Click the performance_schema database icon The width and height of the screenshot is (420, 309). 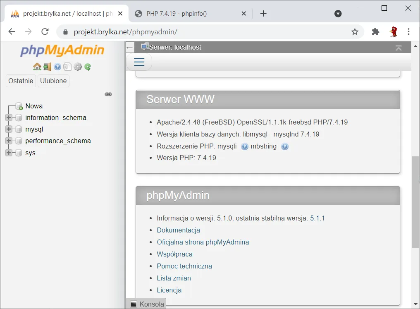19,141
